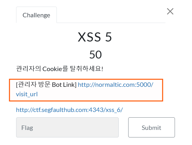Activate the Challenge tab header
The image size is (192, 145).
click(36, 15)
